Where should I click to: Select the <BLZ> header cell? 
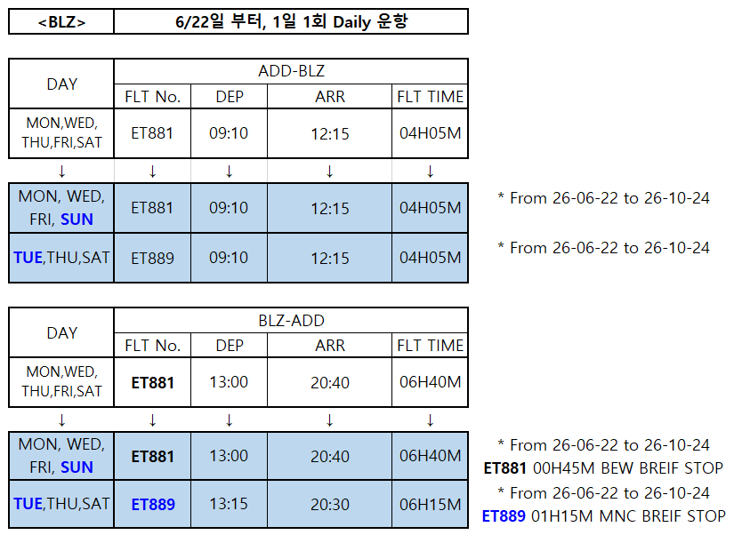[61, 22]
